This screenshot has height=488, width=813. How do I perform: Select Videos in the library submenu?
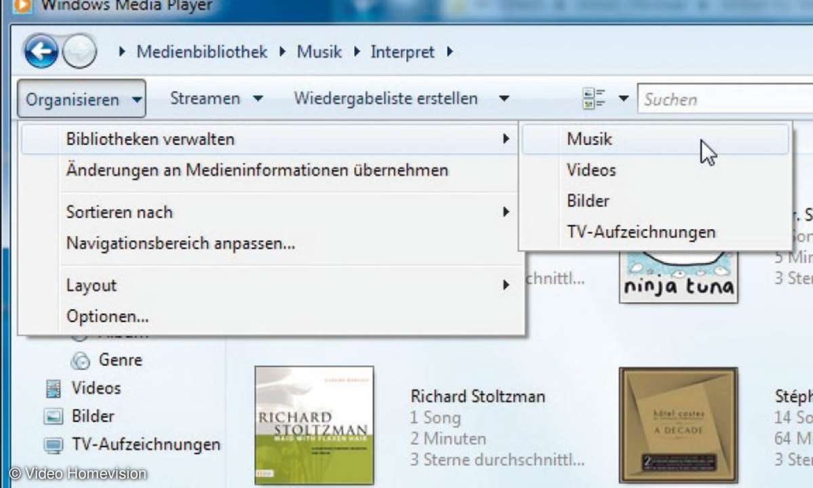coord(656,170)
